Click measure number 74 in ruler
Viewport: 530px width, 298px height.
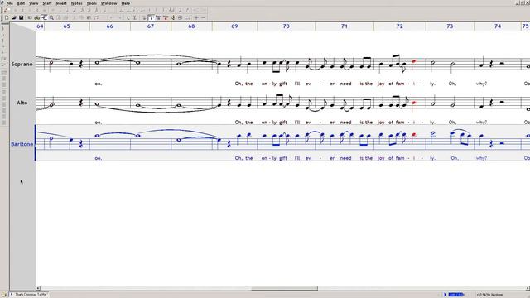pyautogui.click(x=498, y=26)
